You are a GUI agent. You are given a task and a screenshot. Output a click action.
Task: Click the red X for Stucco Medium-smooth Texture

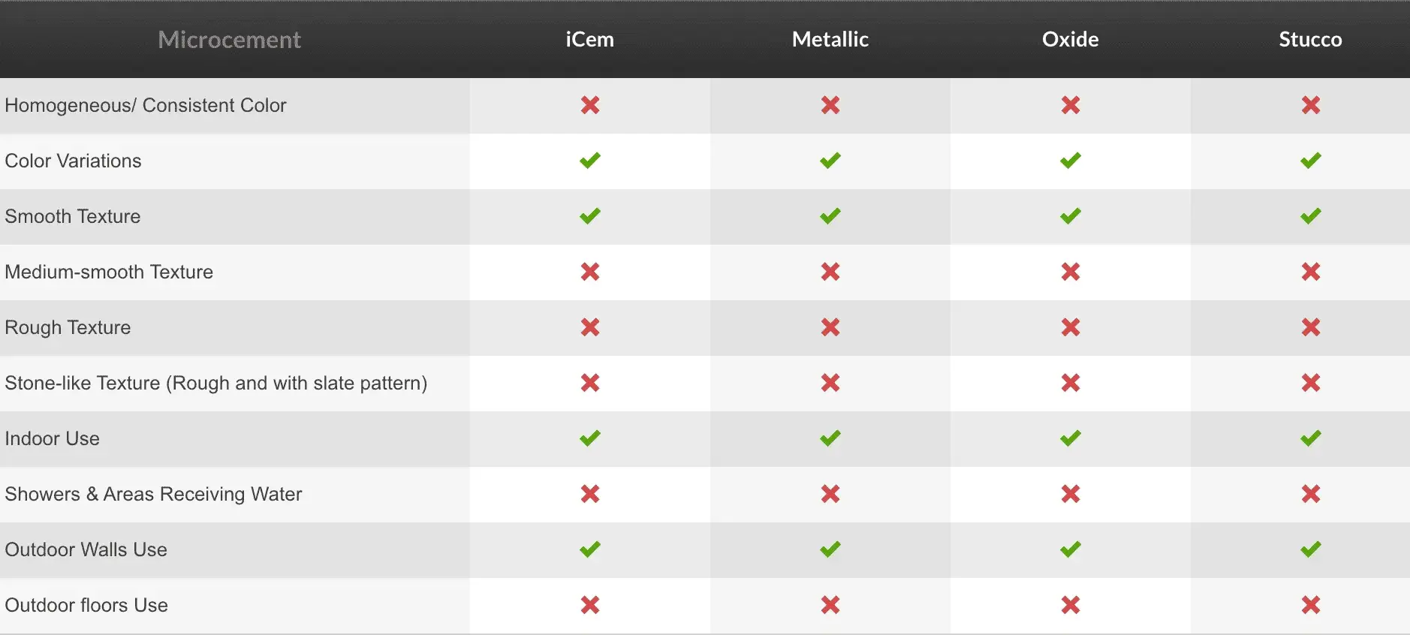[1311, 272]
